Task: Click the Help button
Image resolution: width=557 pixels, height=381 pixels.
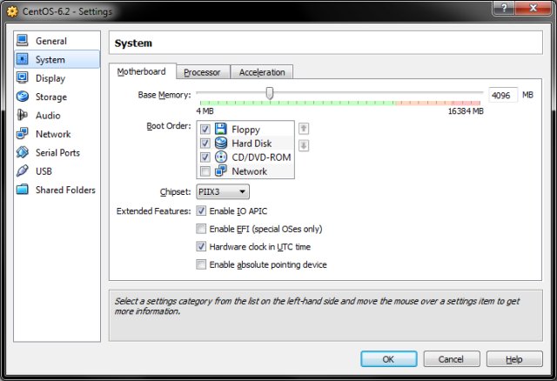Action: coord(514,359)
